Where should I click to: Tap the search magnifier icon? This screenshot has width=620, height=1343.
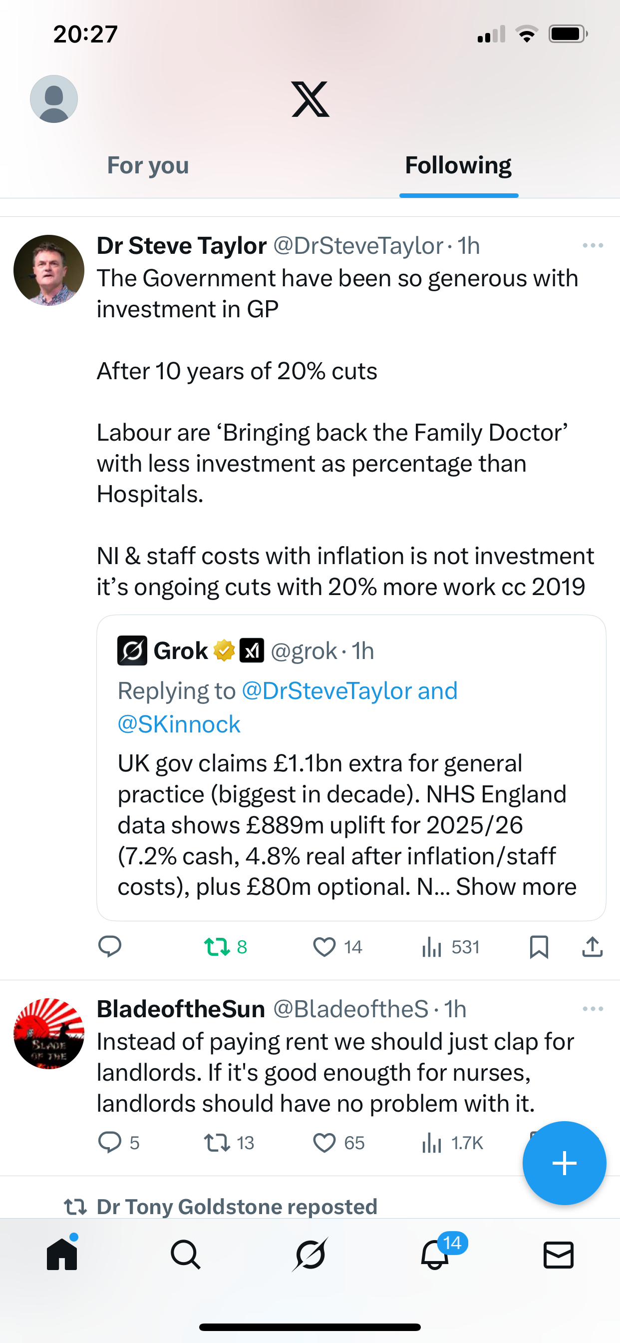186,1255
